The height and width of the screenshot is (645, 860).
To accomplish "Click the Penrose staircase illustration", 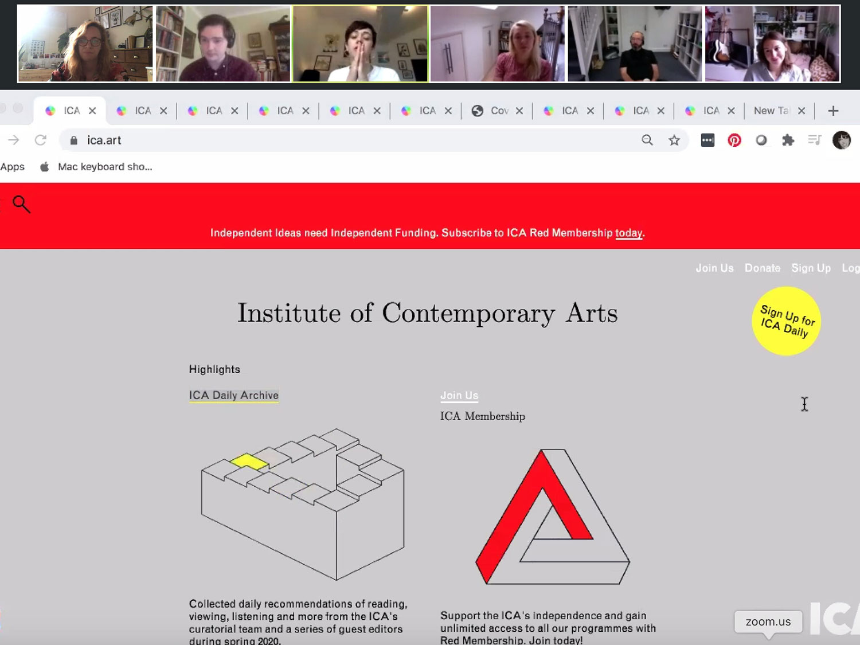I will pos(303,505).
